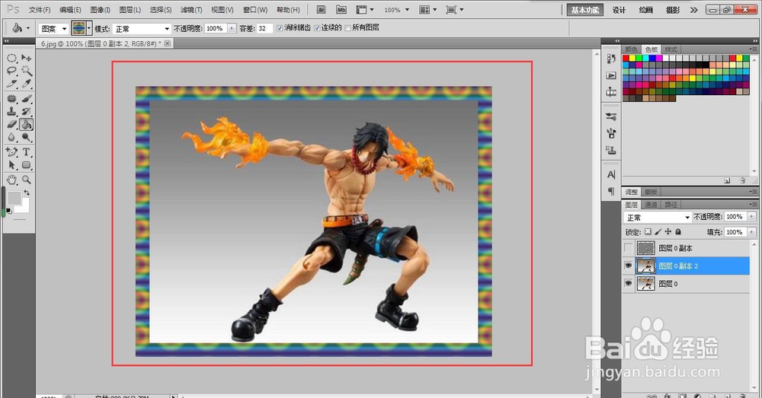Swap foreground and background colors
This screenshot has width=762, height=398.
[x=27, y=193]
